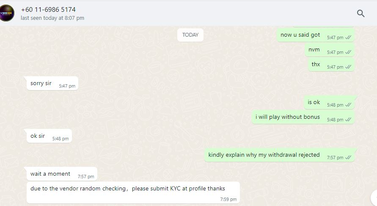Viewport: 377px width, 206px height.
Task: Select the 'wait a moment' message
Action: 62,174
